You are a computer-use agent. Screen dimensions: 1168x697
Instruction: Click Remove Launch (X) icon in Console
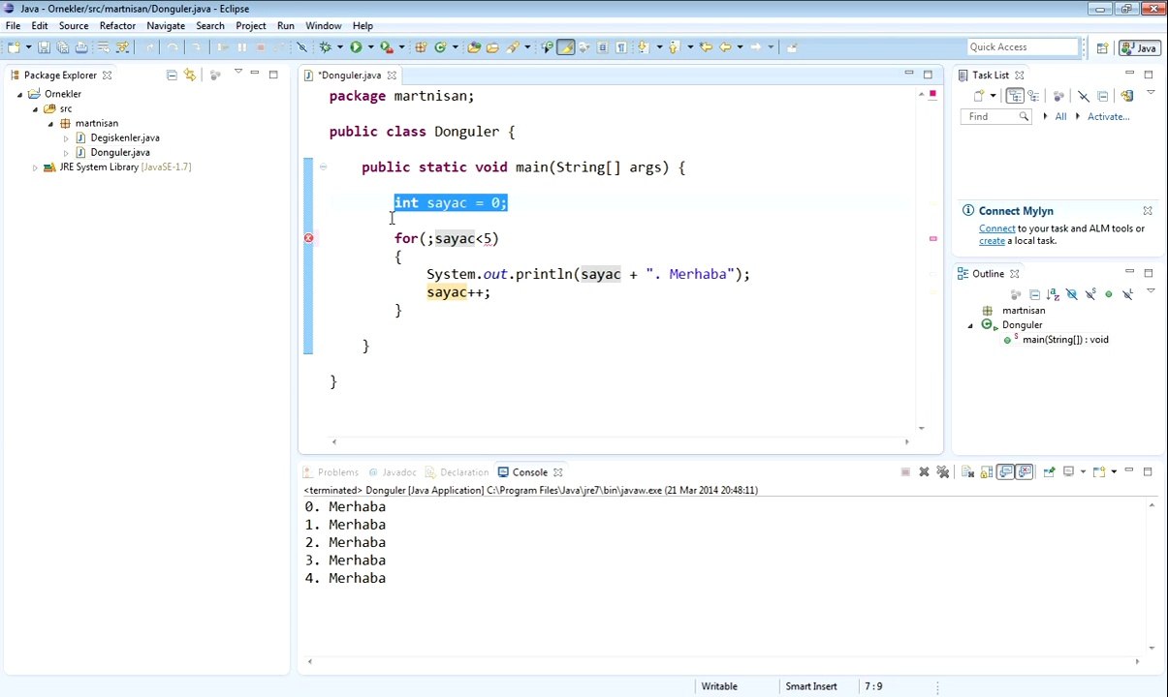[924, 471]
